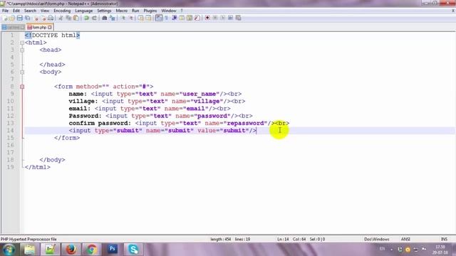Click the Stop Recording macro icon
The image size is (456, 256).
pos(215,18)
